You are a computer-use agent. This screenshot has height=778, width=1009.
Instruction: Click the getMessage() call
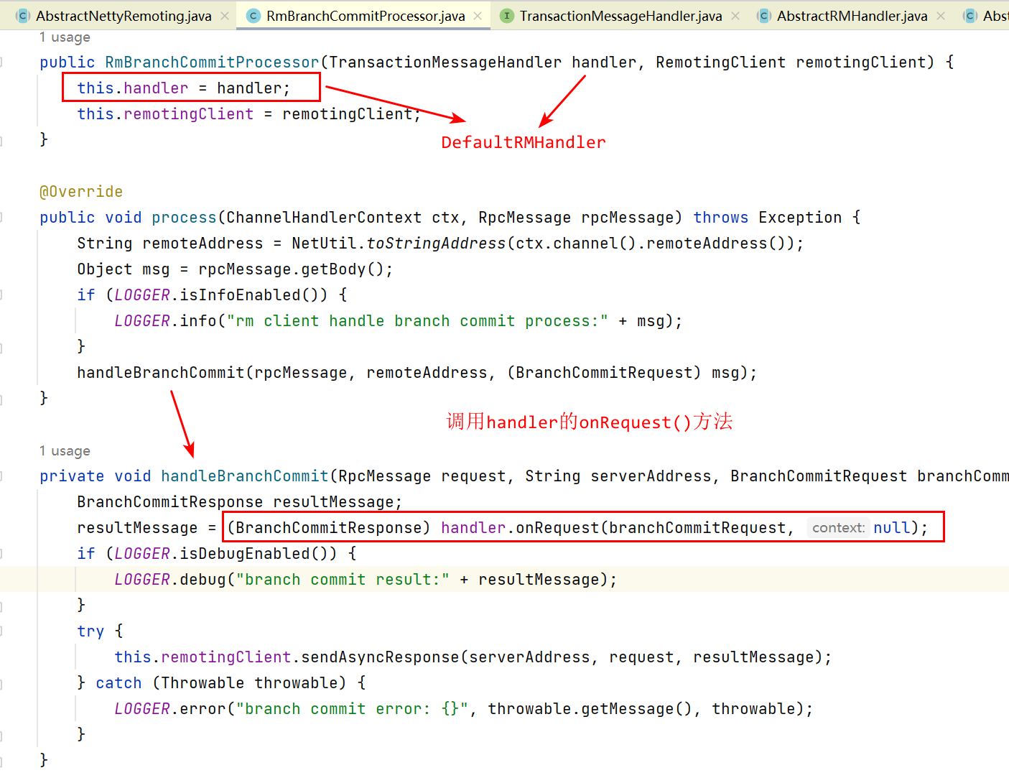tap(637, 709)
